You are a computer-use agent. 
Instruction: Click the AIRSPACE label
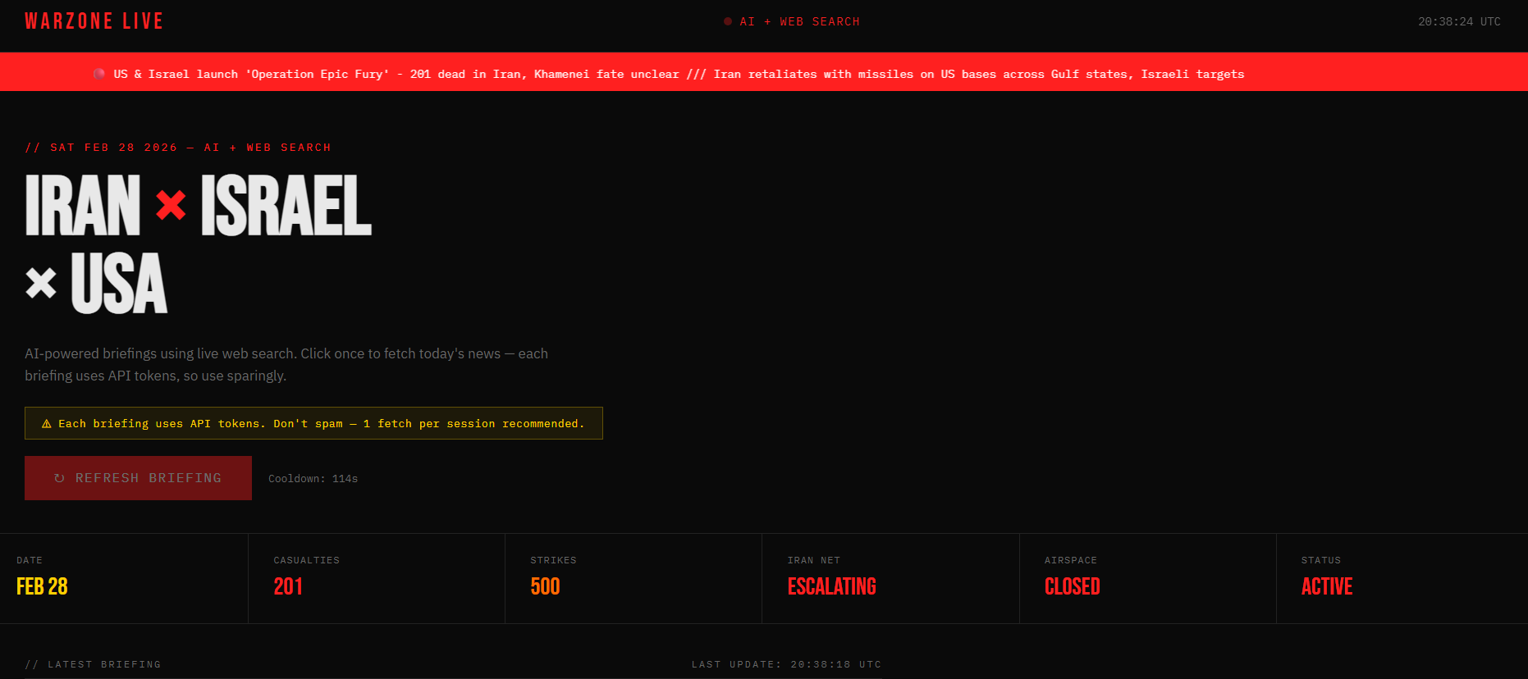pos(1070,560)
